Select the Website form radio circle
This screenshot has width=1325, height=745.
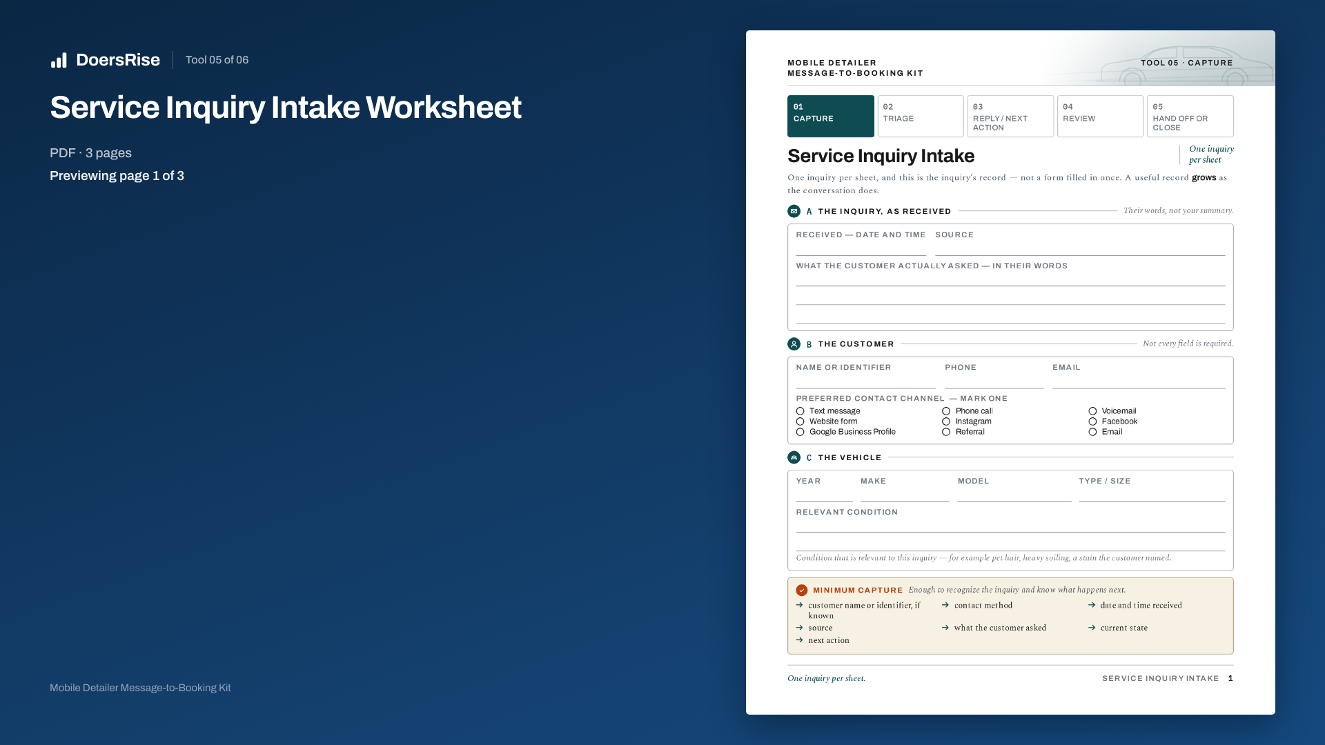800,421
